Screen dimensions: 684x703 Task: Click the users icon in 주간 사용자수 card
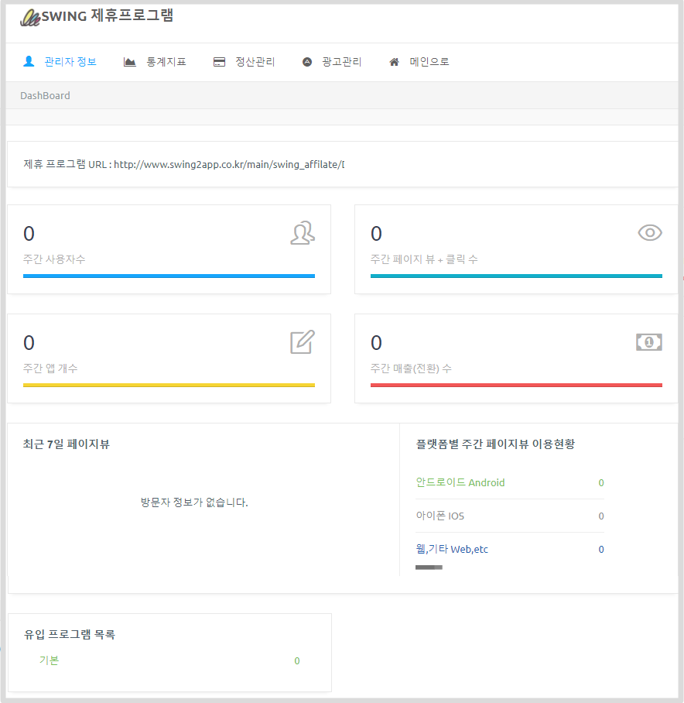point(303,233)
